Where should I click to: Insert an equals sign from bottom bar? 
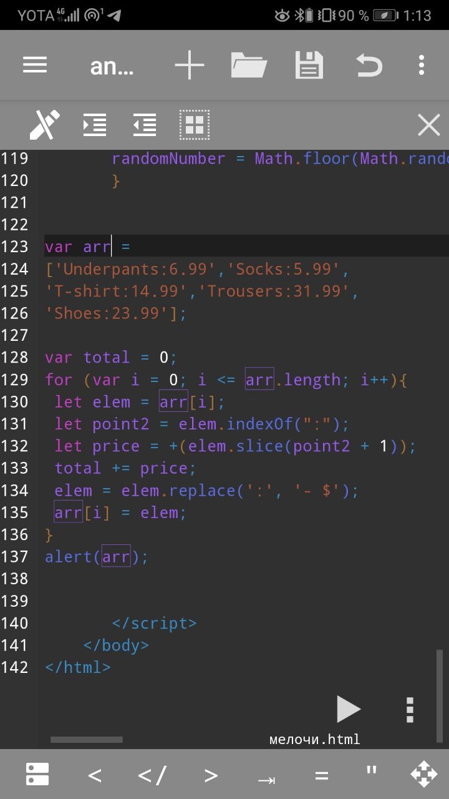pos(321,776)
